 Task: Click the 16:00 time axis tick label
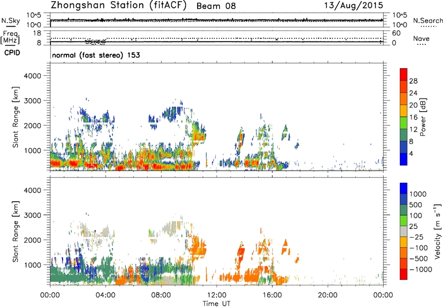click(x=272, y=295)
